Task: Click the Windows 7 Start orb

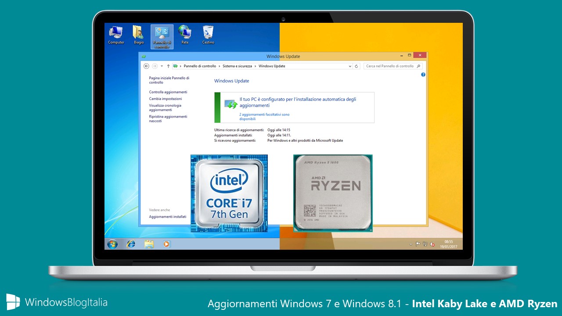Action: (x=112, y=244)
